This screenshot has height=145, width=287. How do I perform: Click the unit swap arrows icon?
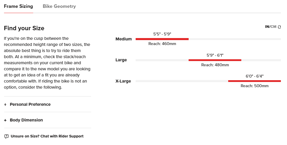tap(279, 27)
